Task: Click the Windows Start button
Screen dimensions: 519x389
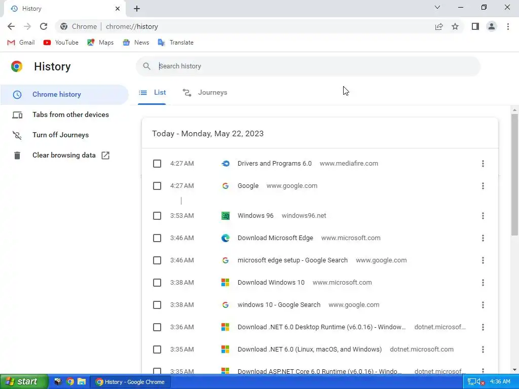Action: pyautogui.click(x=24, y=382)
